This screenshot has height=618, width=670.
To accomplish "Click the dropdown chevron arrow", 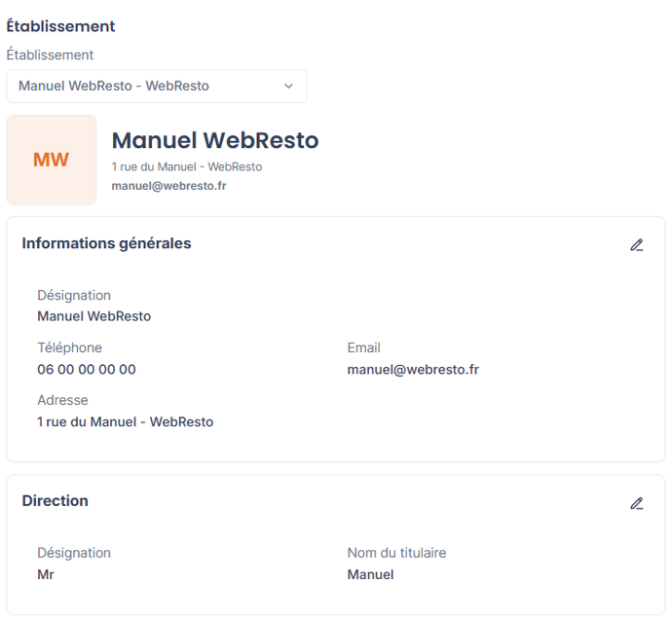I will coord(289,87).
